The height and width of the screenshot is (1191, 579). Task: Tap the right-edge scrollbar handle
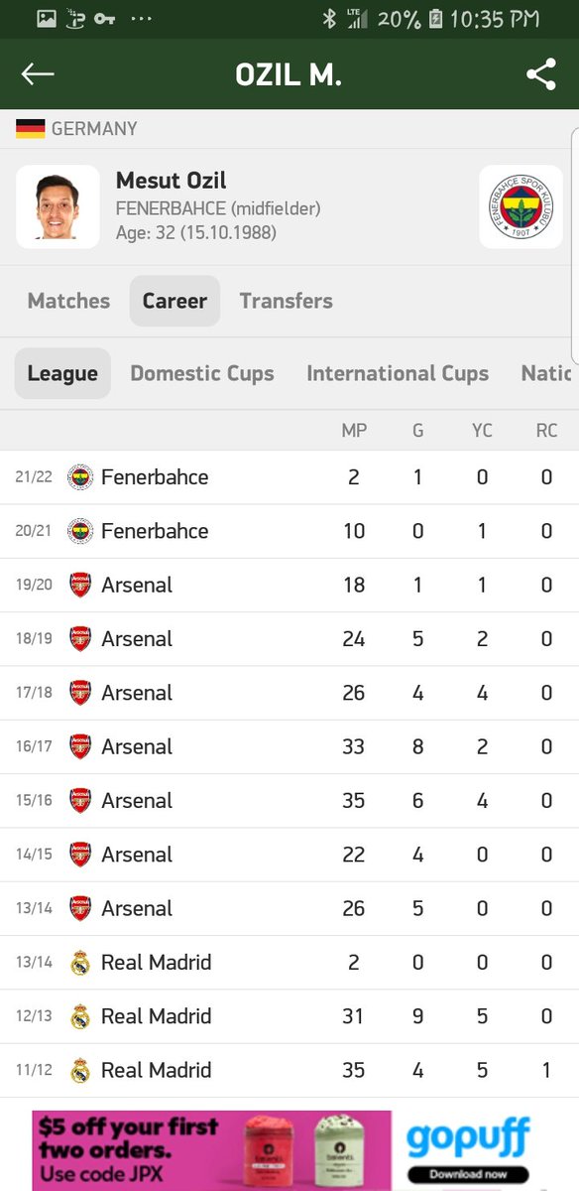pos(575,245)
